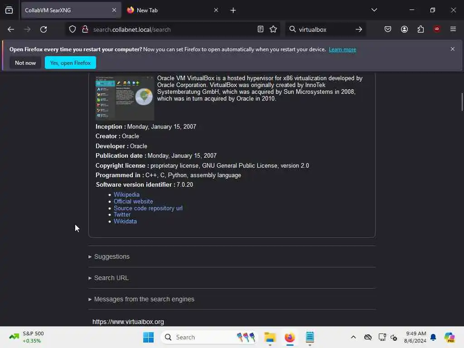The image size is (464, 348).
Task: Open the Firefox account icon
Action: tap(404, 29)
